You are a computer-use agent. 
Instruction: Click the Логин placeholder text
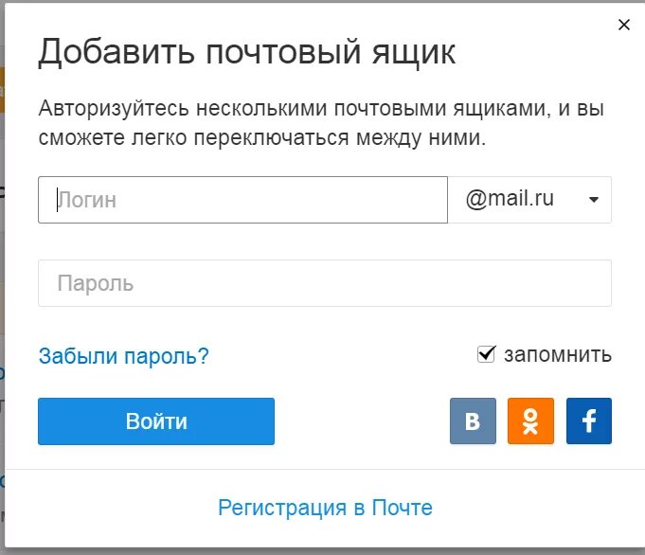tap(87, 201)
